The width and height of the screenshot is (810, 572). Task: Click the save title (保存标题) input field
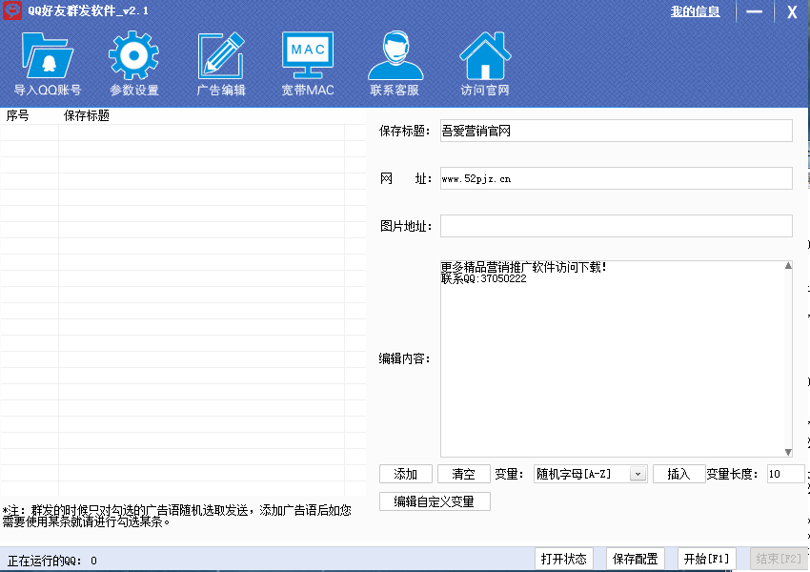pyautogui.click(x=616, y=131)
